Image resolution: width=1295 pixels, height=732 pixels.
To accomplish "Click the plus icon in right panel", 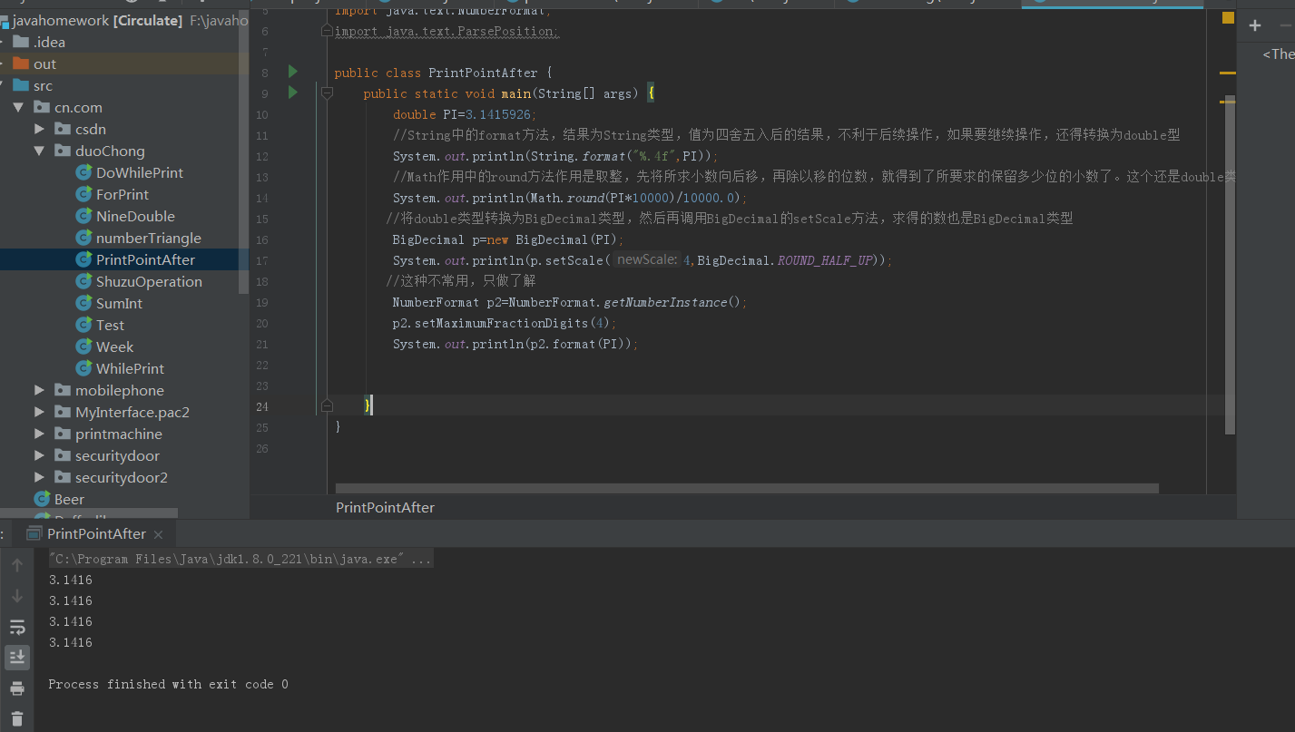I will pos(1255,26).
